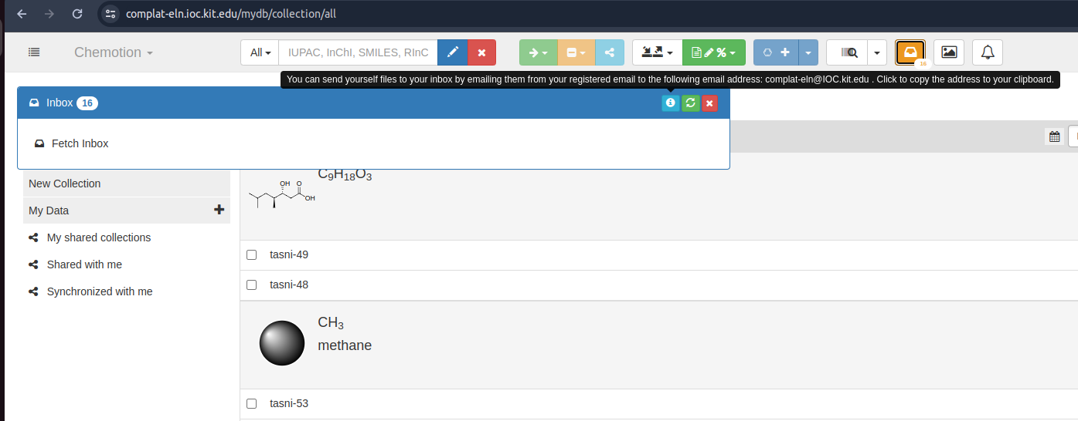
Task: Expand the create-element type dropdown arrow
Action: (808, 52)
